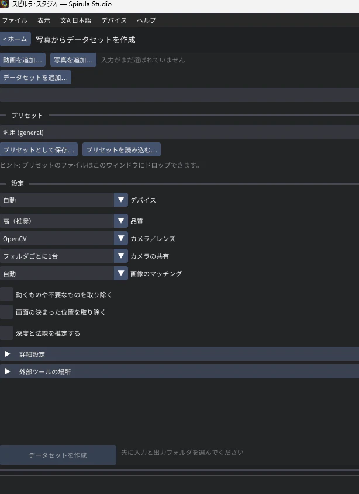Click the empty input list field below データセットを追加
The width and height of the screenshot is (359, 494).
(179, 95)
